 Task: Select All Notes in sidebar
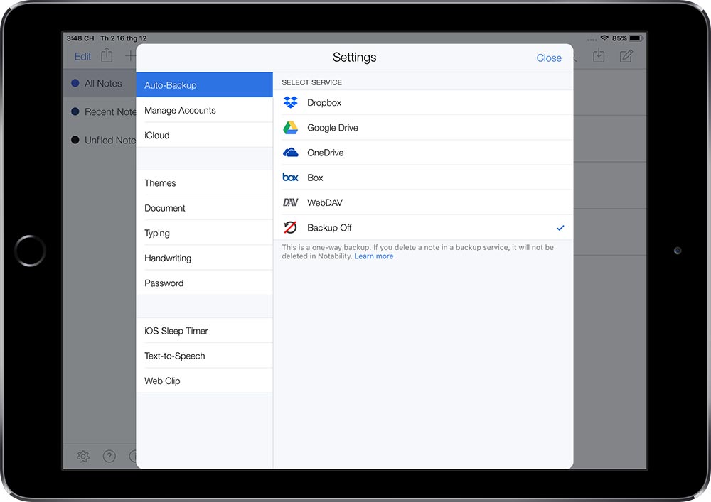tap(100, 83)
